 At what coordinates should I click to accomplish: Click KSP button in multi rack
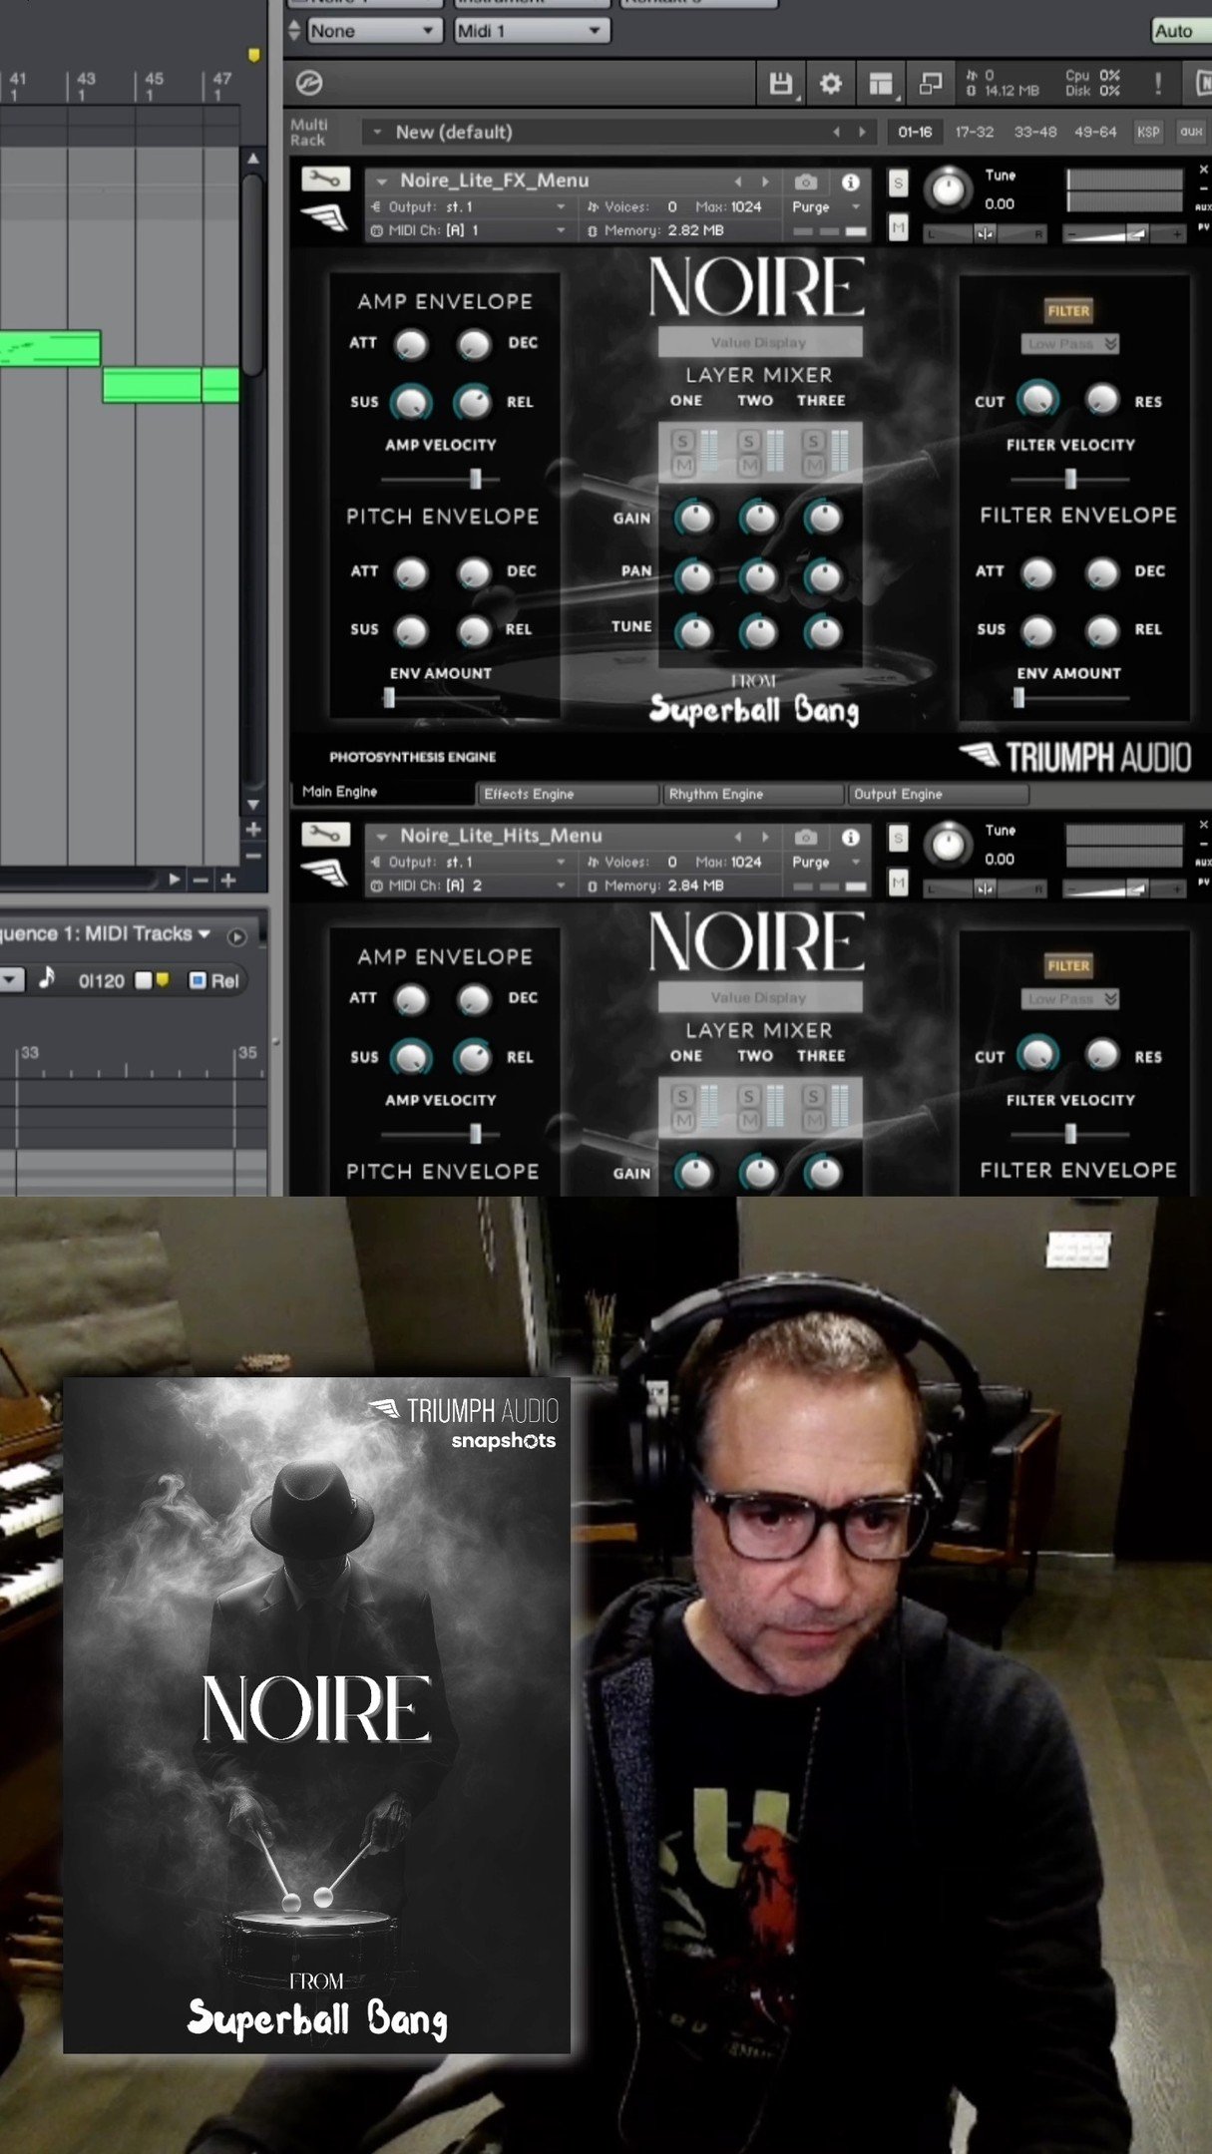point(1149,132)
